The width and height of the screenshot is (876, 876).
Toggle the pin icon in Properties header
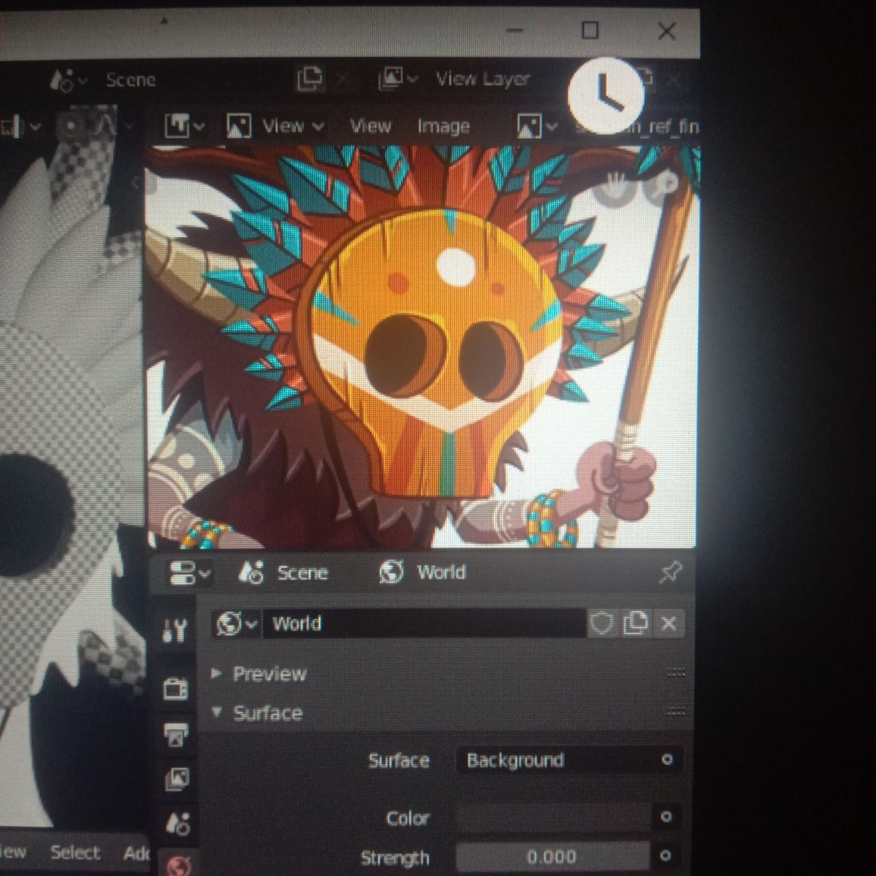[x=670, y=572]
